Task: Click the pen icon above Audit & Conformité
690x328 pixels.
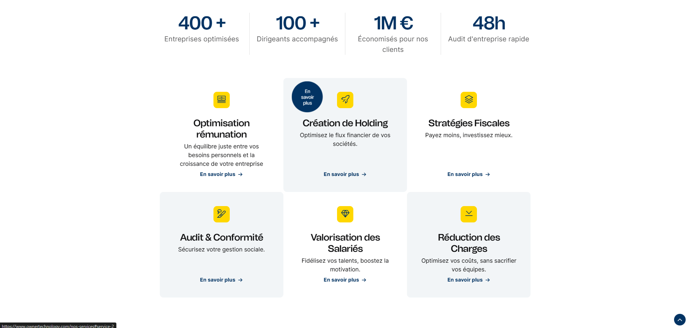Action: pyautogui.click(x=221, y=214)
